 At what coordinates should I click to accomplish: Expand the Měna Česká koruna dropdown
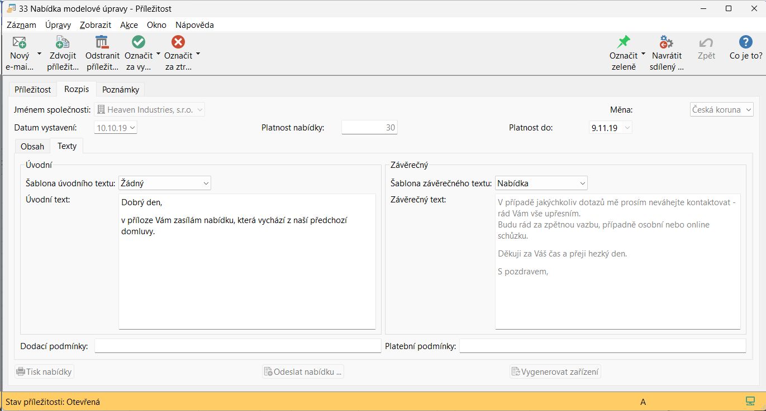pos(748,110)
